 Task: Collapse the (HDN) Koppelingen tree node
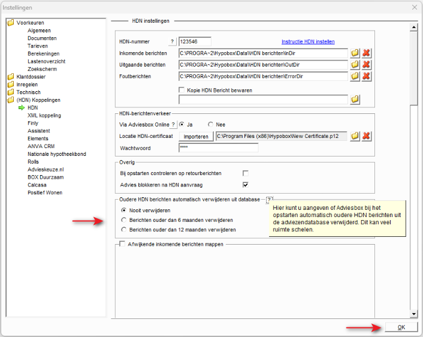pos(38,100)
